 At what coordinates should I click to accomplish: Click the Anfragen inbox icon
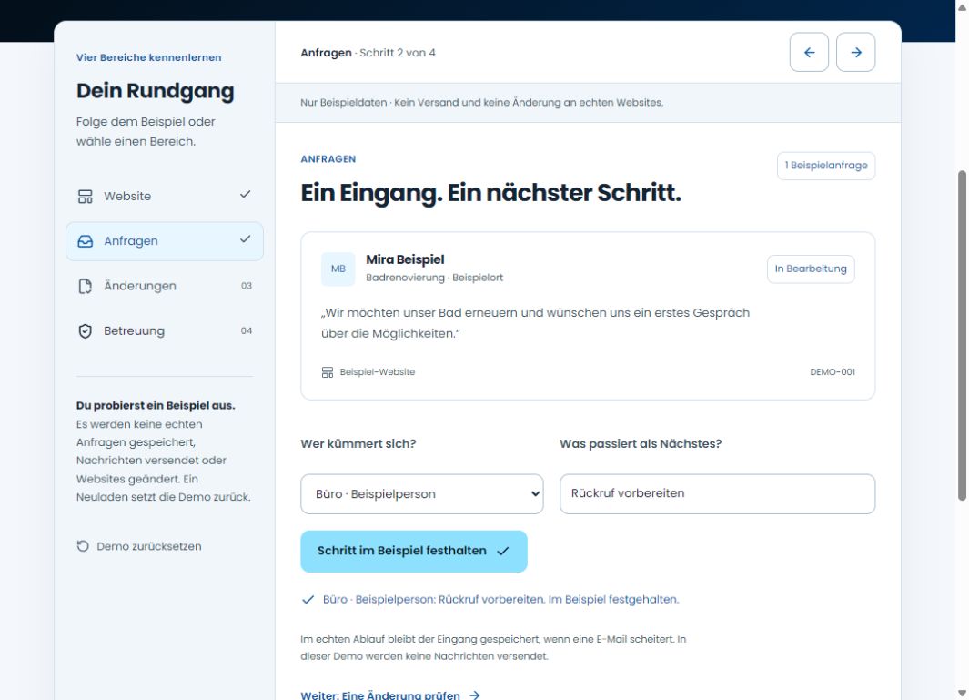pos(86,241)
